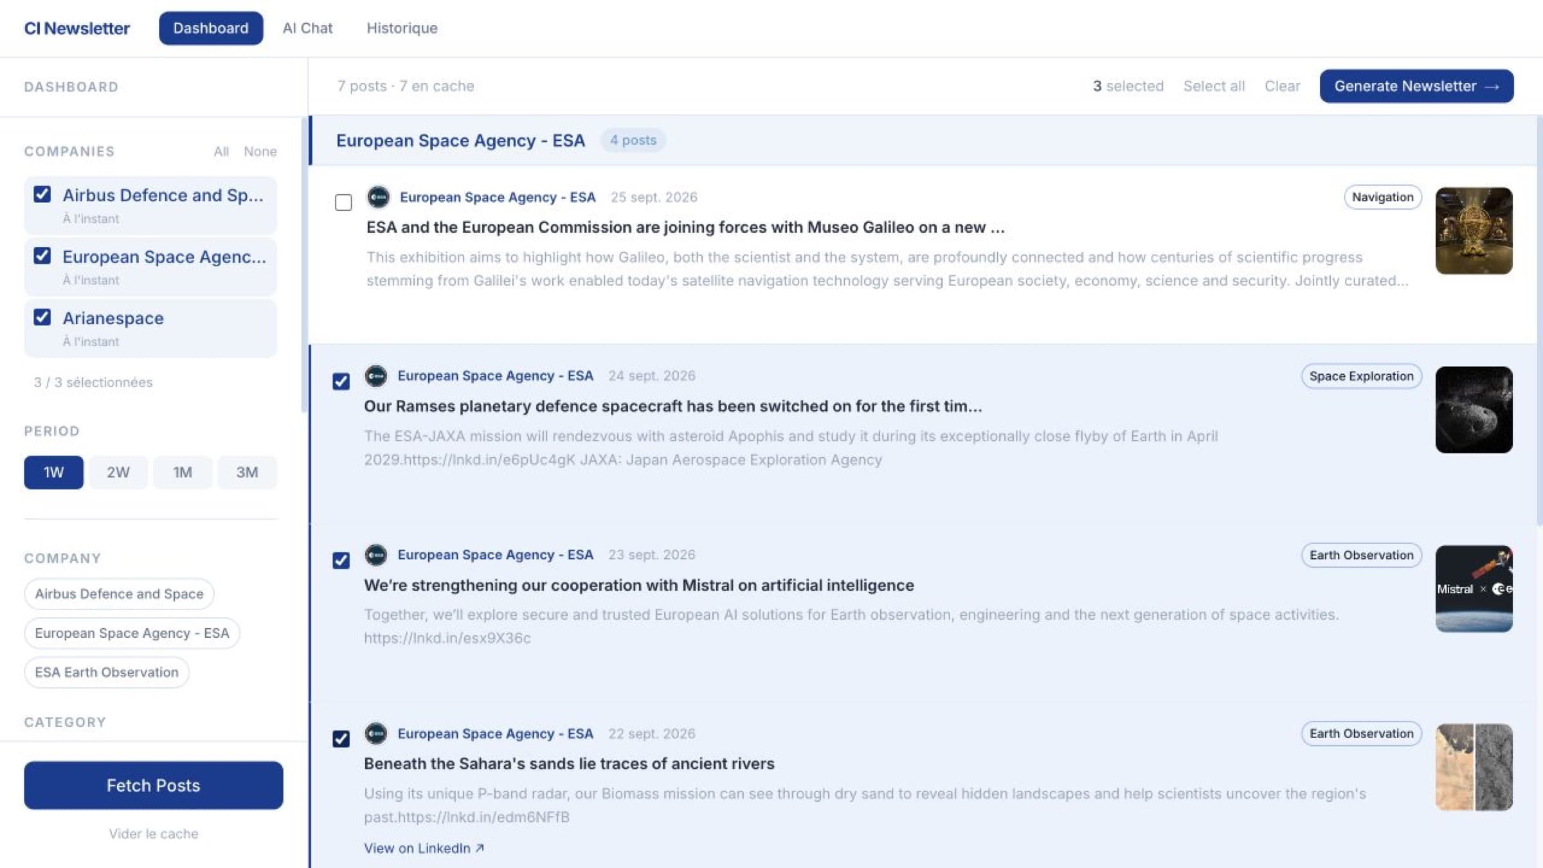Switch to the AI Chat tab
Viewport: 1543px width, 868px height.
coord(307,28)
